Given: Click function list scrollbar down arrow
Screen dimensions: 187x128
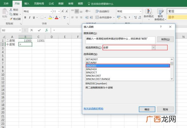Looking at the screenshot, I should click(172, 79).
